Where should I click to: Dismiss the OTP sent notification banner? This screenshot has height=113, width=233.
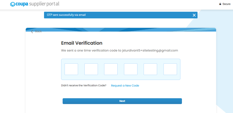click(194, 15)
